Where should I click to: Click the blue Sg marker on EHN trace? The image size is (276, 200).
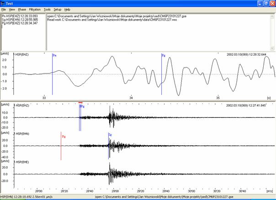pyautogui.click(x=108, y=146)
